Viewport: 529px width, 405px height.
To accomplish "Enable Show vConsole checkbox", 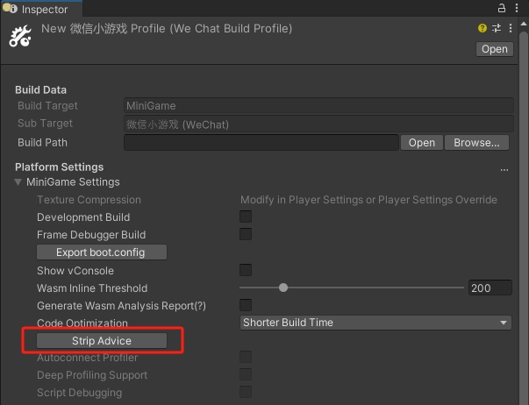I will tap(246, 270).
